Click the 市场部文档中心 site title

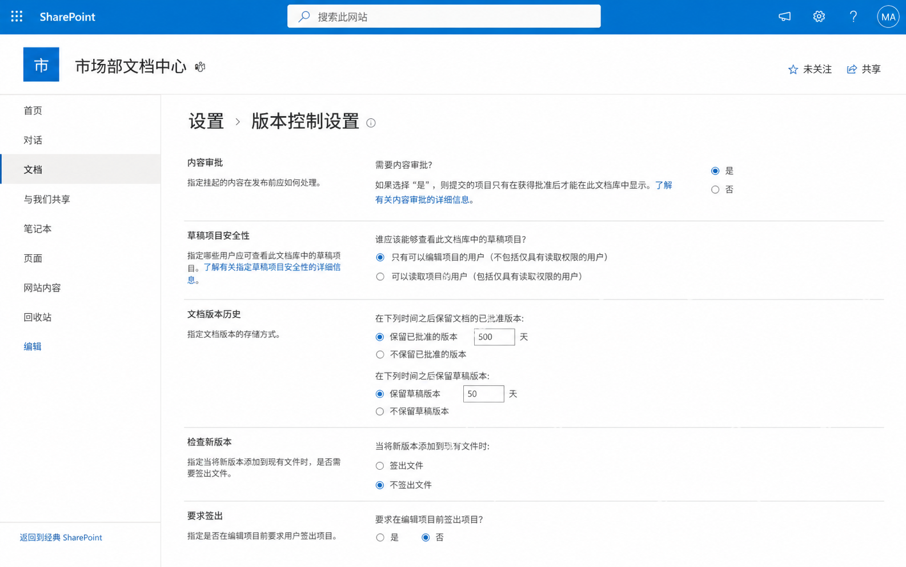click(131, 66)
